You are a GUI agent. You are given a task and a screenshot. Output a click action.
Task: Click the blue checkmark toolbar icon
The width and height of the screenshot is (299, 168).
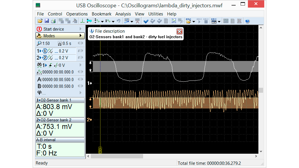[x=146, y=21]
